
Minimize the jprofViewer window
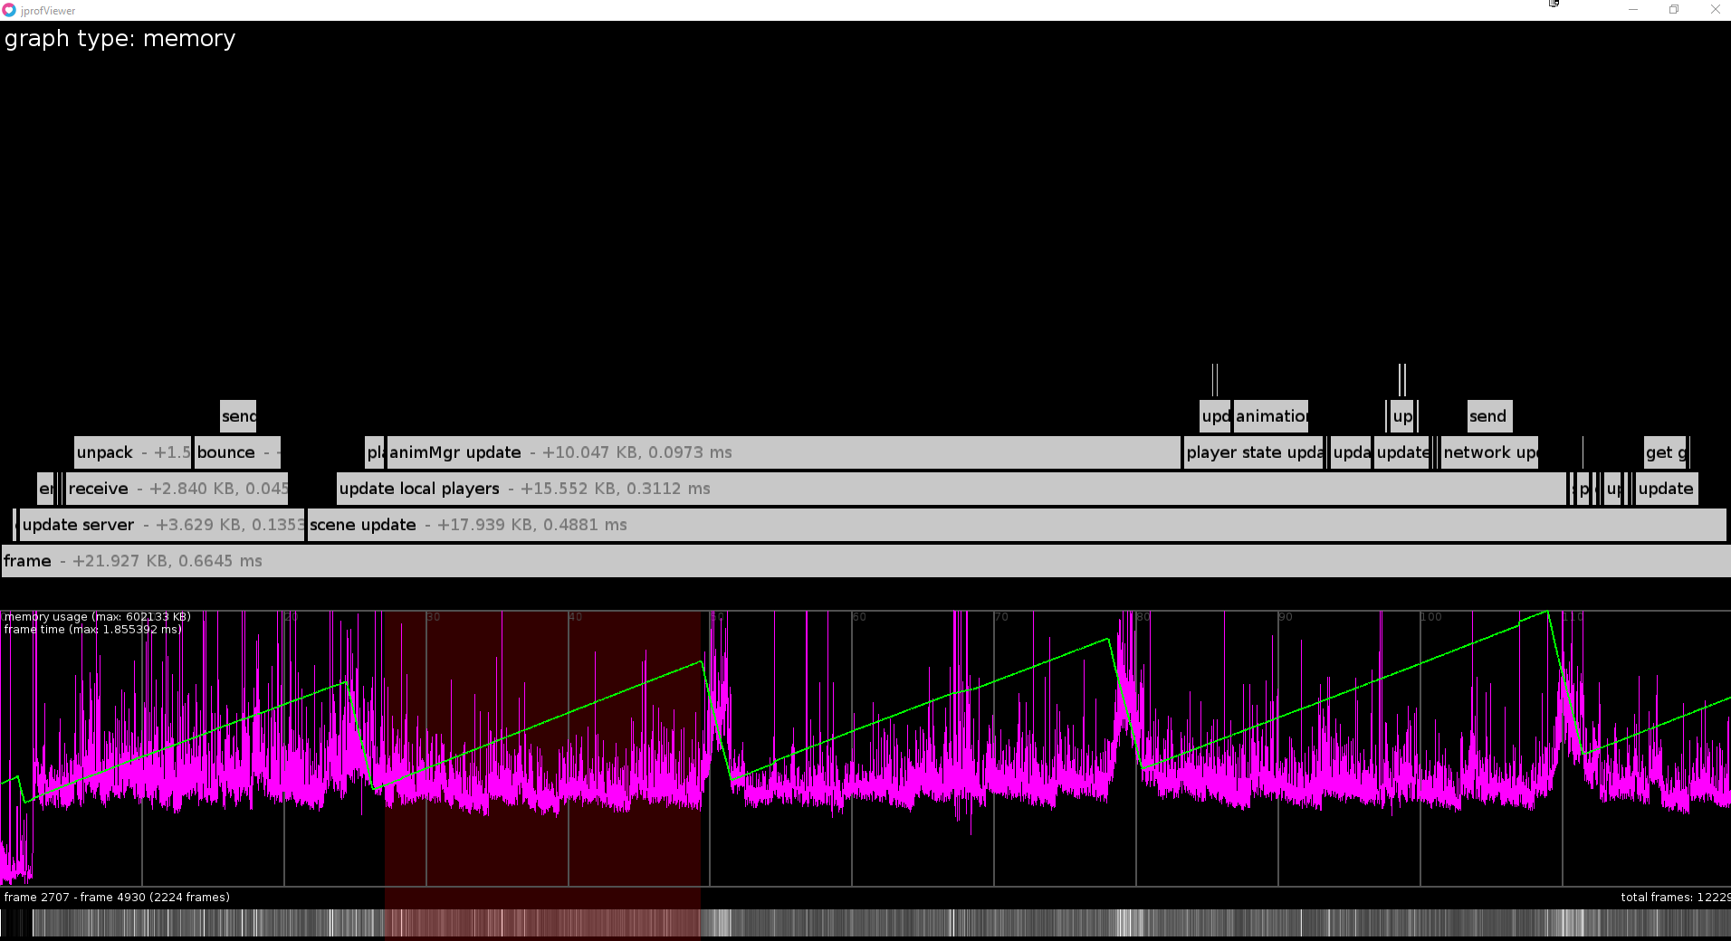pyautogui.click(x=1633, y=10)
